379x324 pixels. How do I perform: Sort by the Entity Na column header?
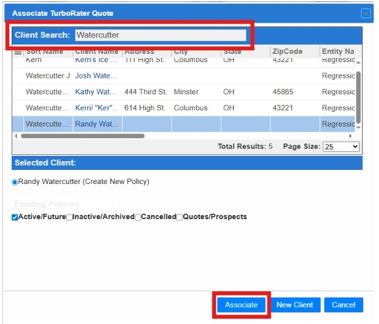[338, 52]
